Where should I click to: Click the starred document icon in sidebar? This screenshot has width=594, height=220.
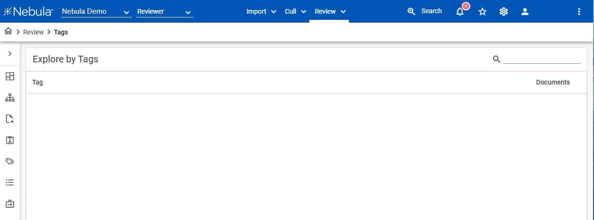[10, 119]
